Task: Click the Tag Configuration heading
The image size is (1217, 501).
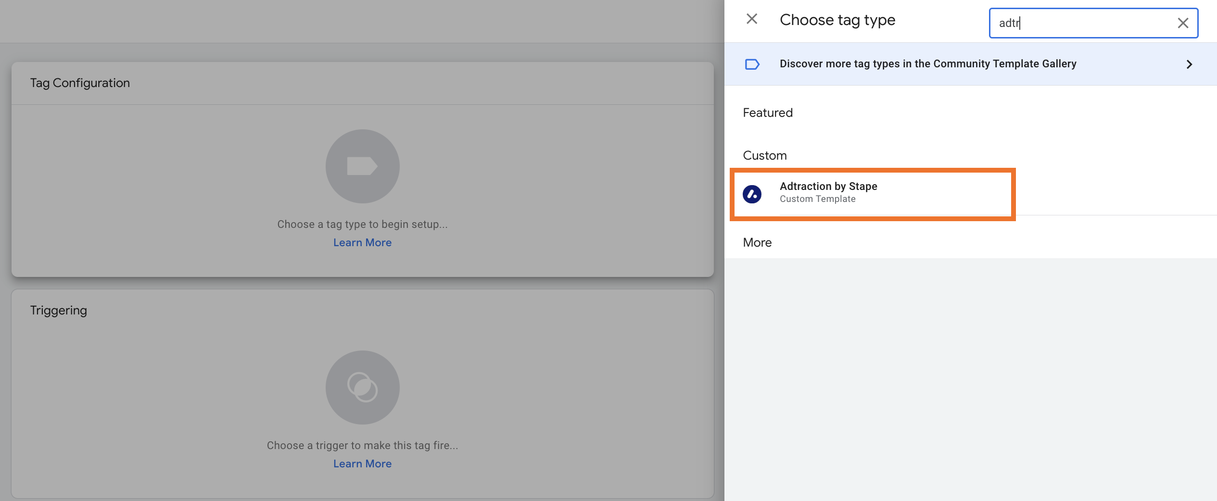Action: (x=80, y=83)
